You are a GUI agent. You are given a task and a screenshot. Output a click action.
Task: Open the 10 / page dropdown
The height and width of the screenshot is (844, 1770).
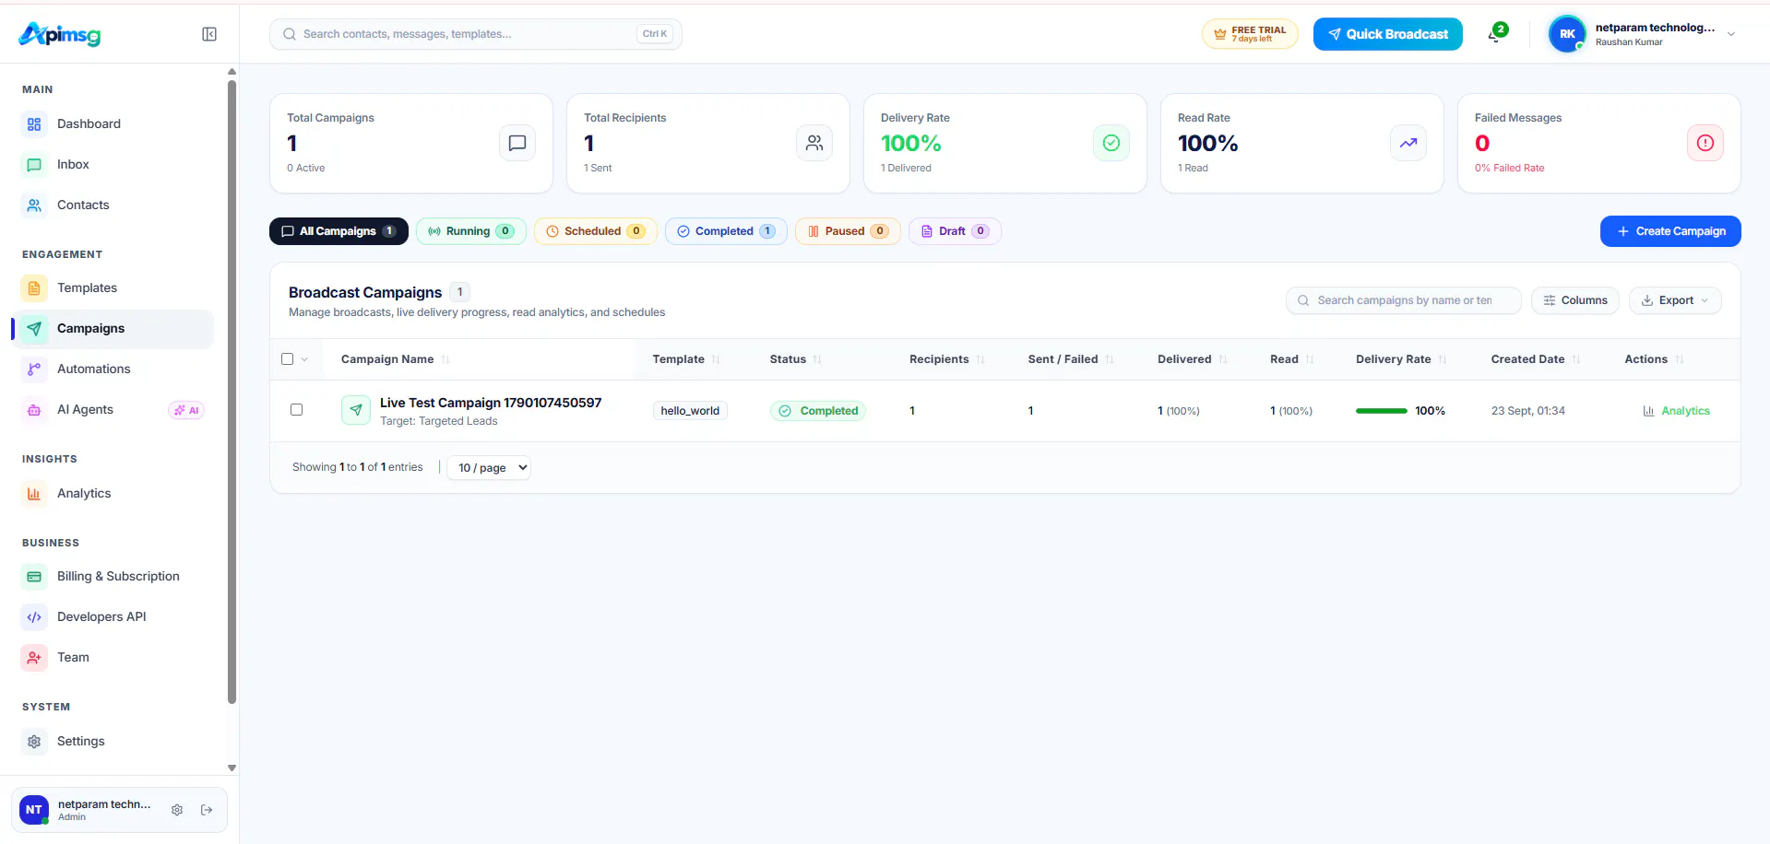[x=489, y=468]
